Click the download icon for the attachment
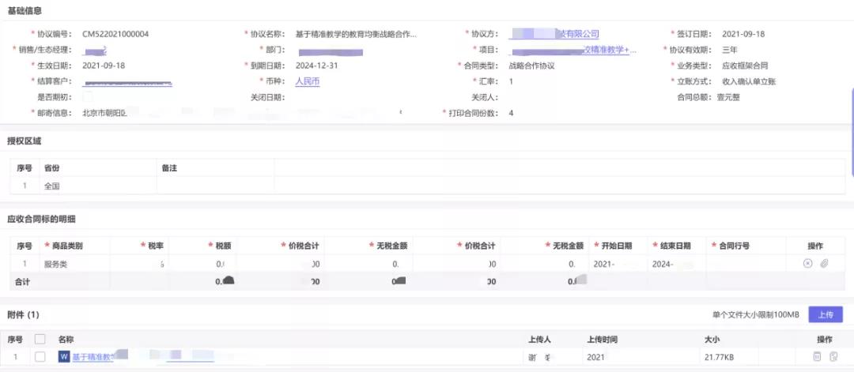The height and width of the screenshot is (372, 854). (x=833, y=357)
